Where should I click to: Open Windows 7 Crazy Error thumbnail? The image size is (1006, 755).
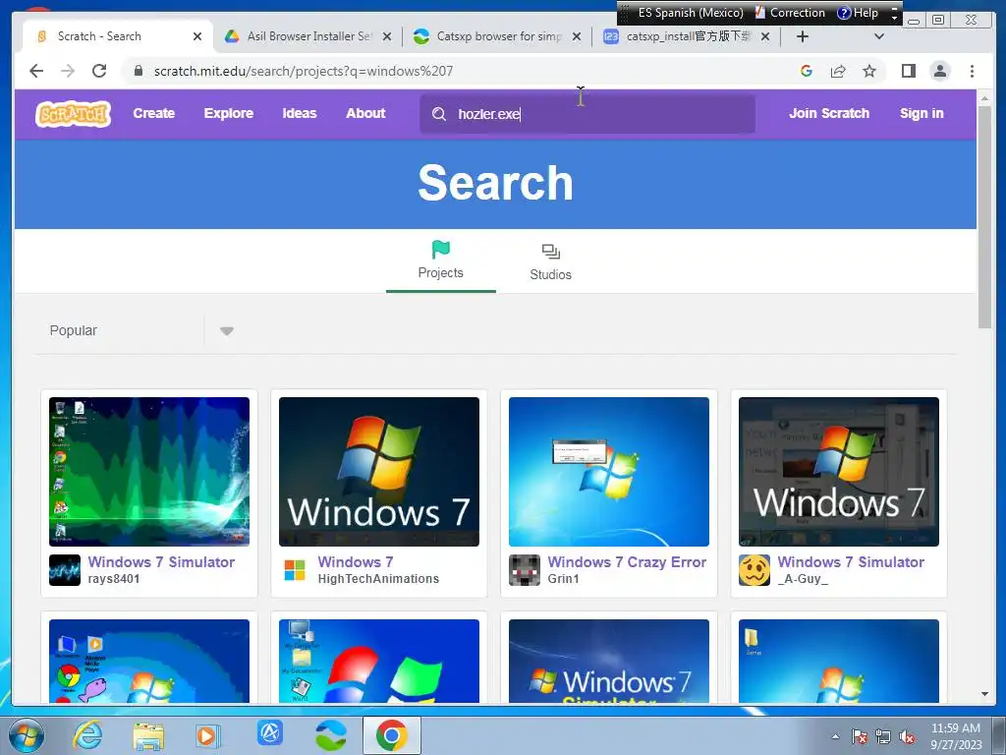coord(609,472)
